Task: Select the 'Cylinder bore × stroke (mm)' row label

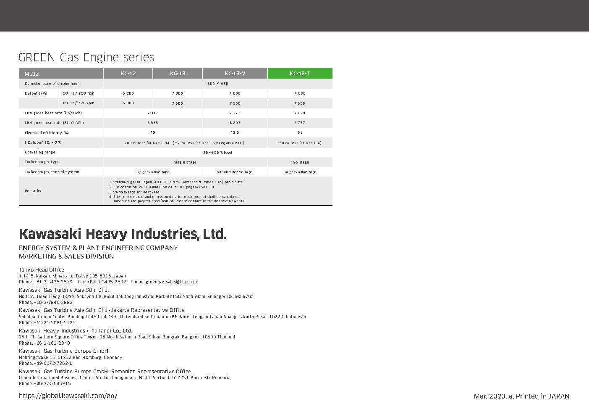Action: point(52,84)
